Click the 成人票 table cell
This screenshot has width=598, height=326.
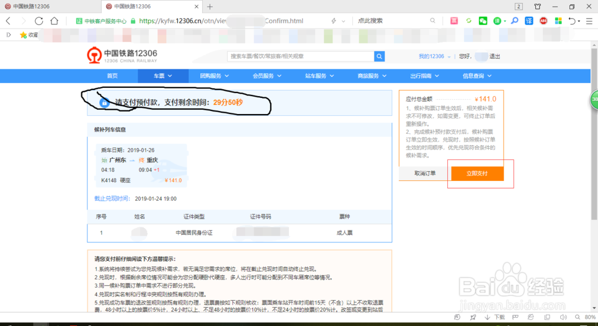(x=344, y=233)
